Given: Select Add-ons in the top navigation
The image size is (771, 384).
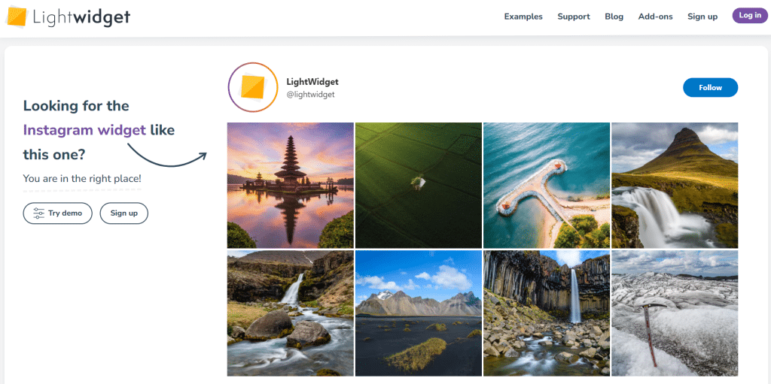Looking at the screenshot, I should click(x=655, y=17).
